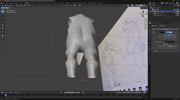Click the viewport zoom magnifier icon
Viewport: 180px width, 100px height.
tap(146, 19)
